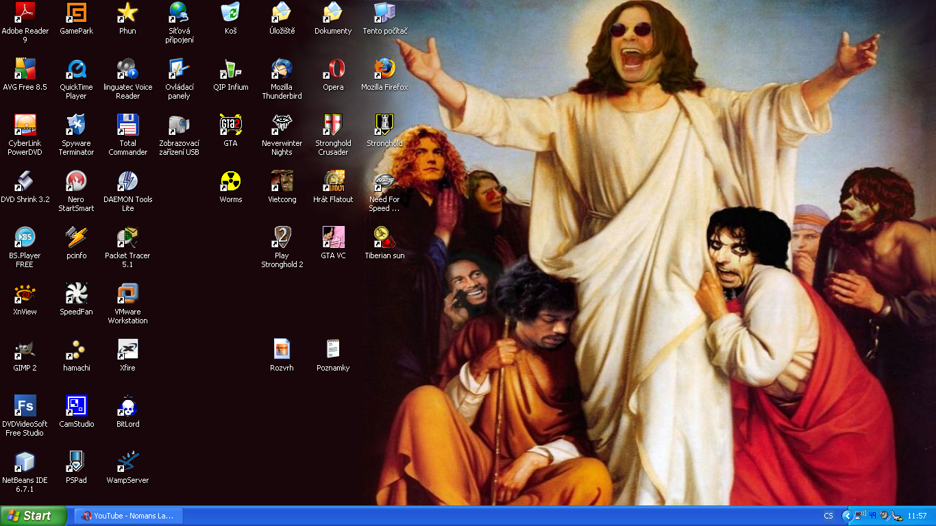Switch to the YouTube taskbar window button
Screen dimensions: 936x526
pyautogui.click(x=128, y=516)
